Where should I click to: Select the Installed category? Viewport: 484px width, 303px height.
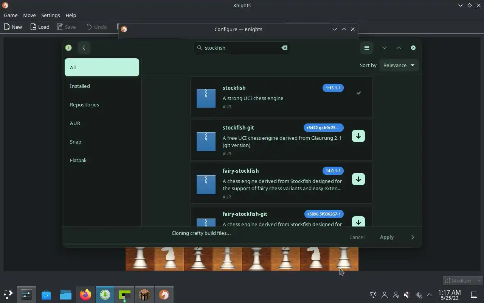[x=102, y=86]
